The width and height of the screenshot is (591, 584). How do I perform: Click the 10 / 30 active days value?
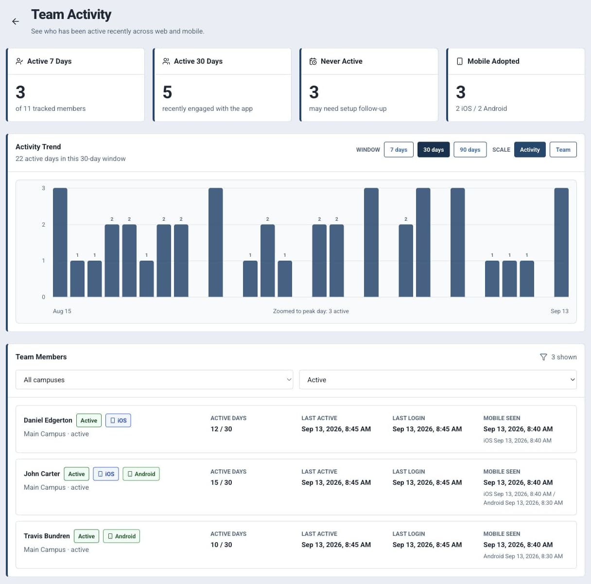[221, 545]
